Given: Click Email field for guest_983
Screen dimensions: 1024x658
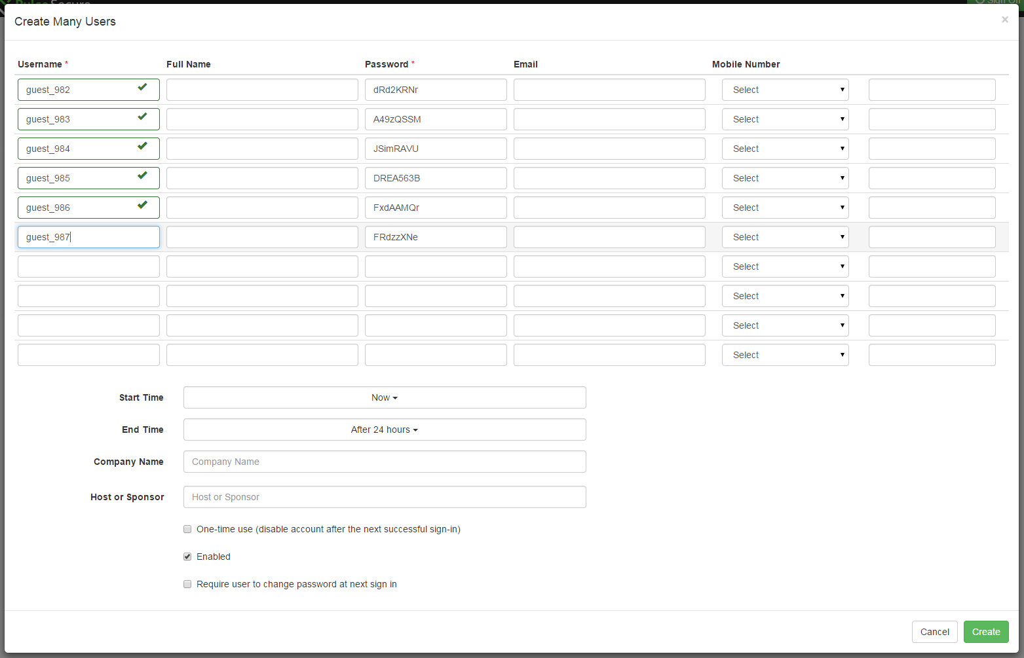Looking at the screenshot, I should tap(609, 119).
